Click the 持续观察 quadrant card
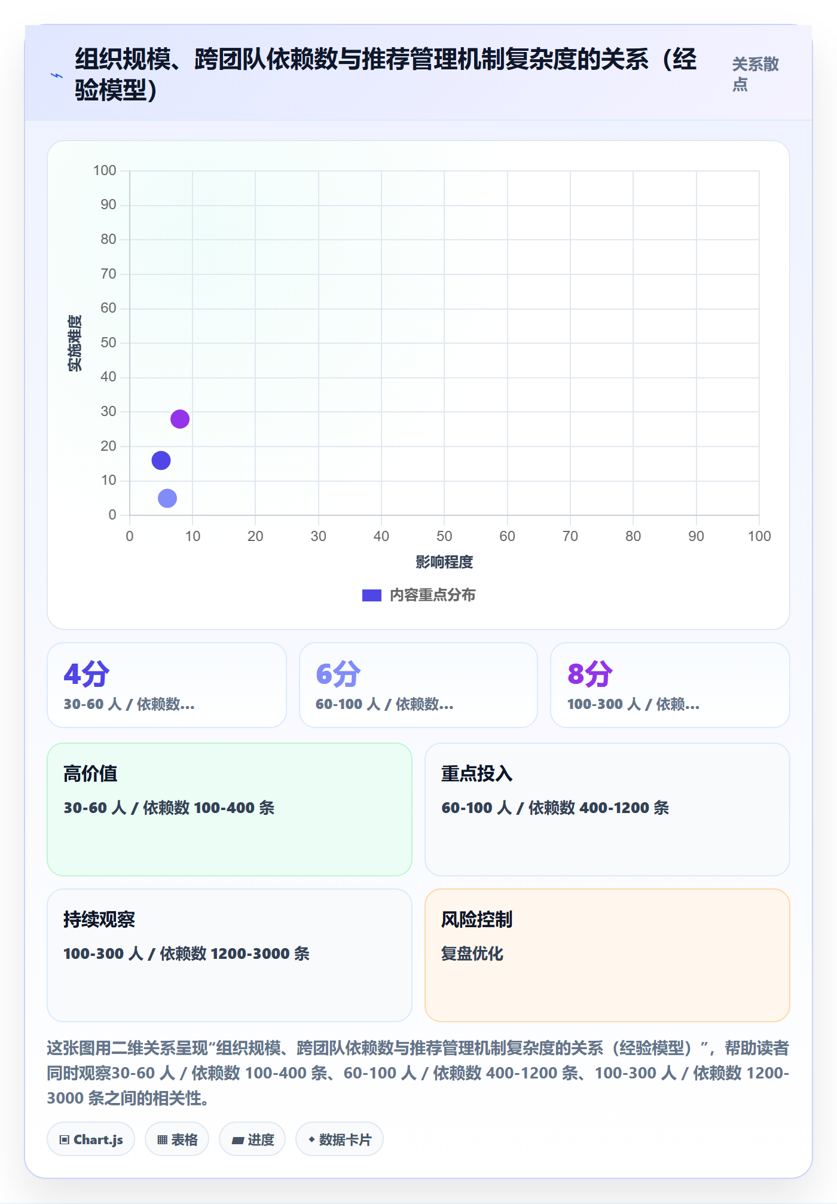 point(230,955)
